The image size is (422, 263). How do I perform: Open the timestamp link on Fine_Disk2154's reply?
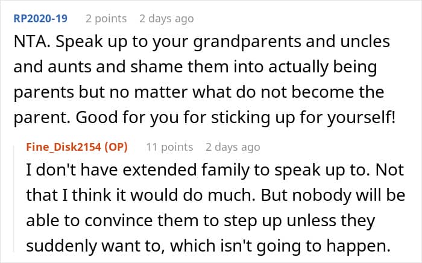[233, 147]
